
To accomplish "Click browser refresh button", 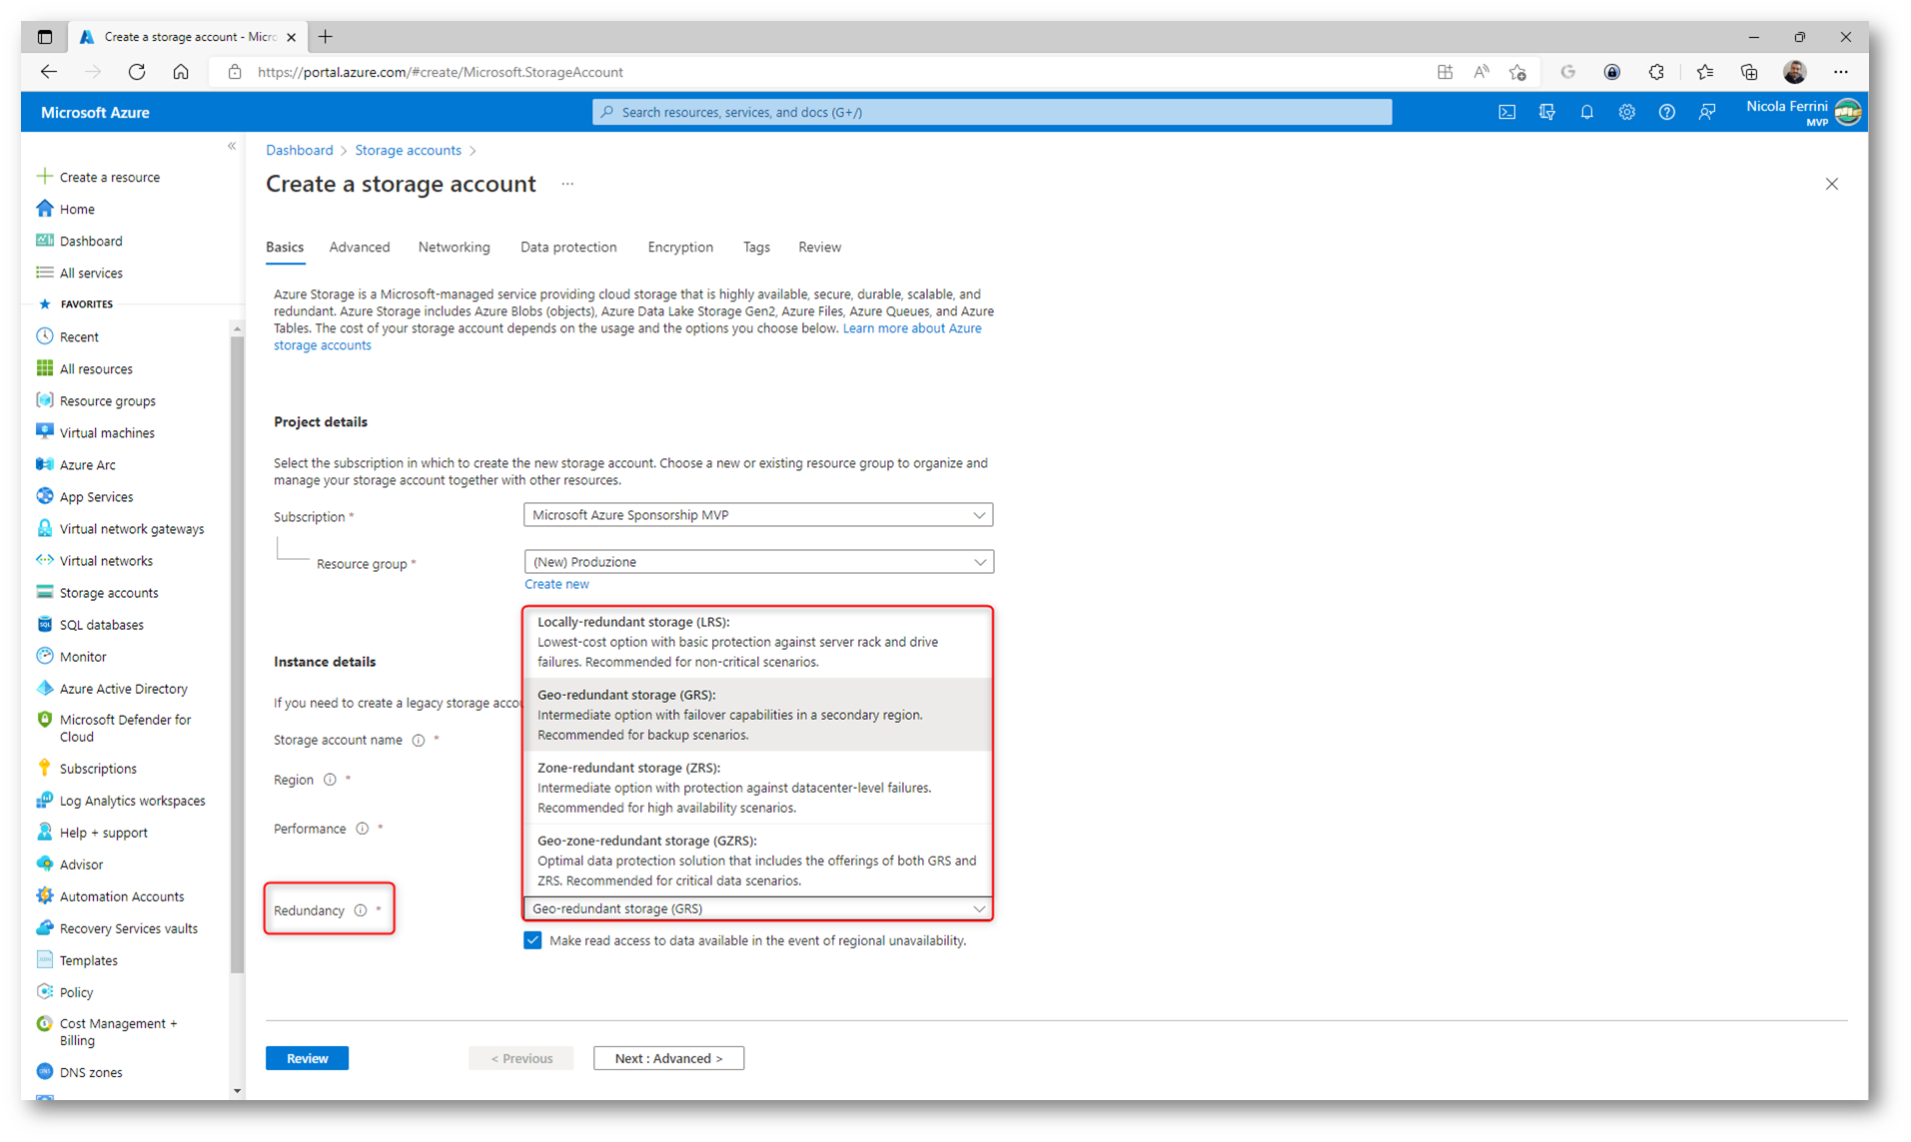I will pos(137,72).
